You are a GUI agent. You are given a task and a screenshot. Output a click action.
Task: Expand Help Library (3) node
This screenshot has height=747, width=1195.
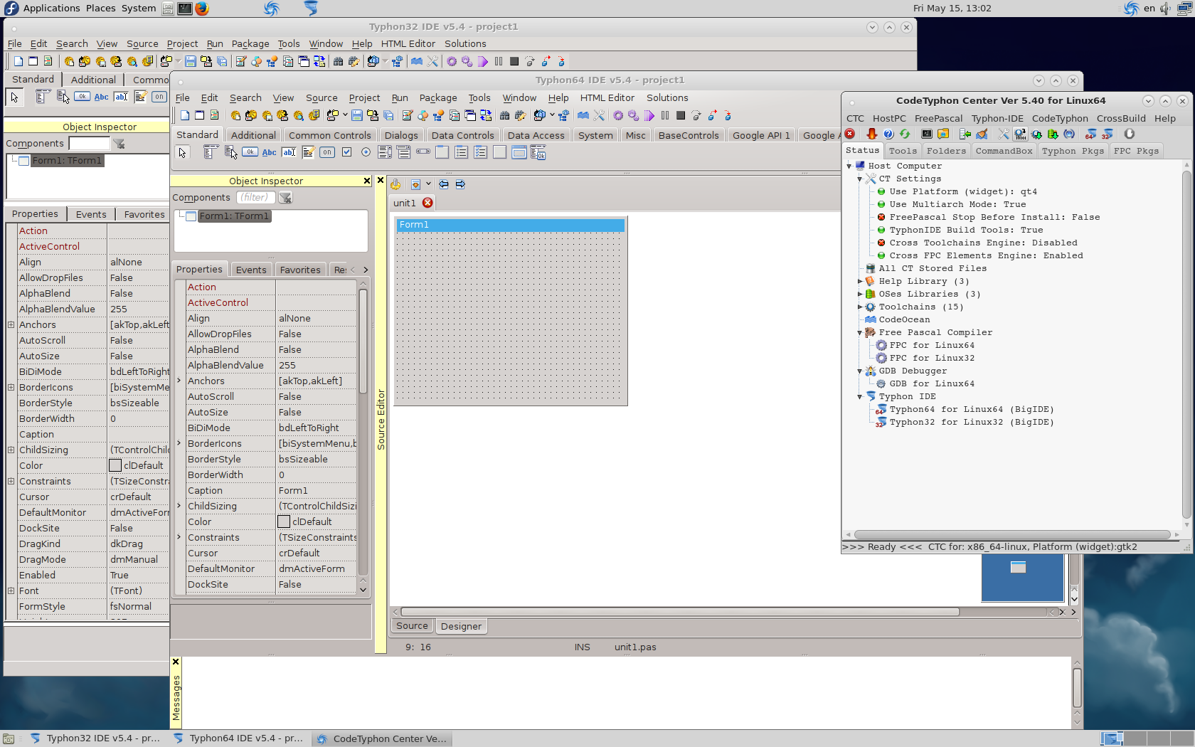(859, 281)
